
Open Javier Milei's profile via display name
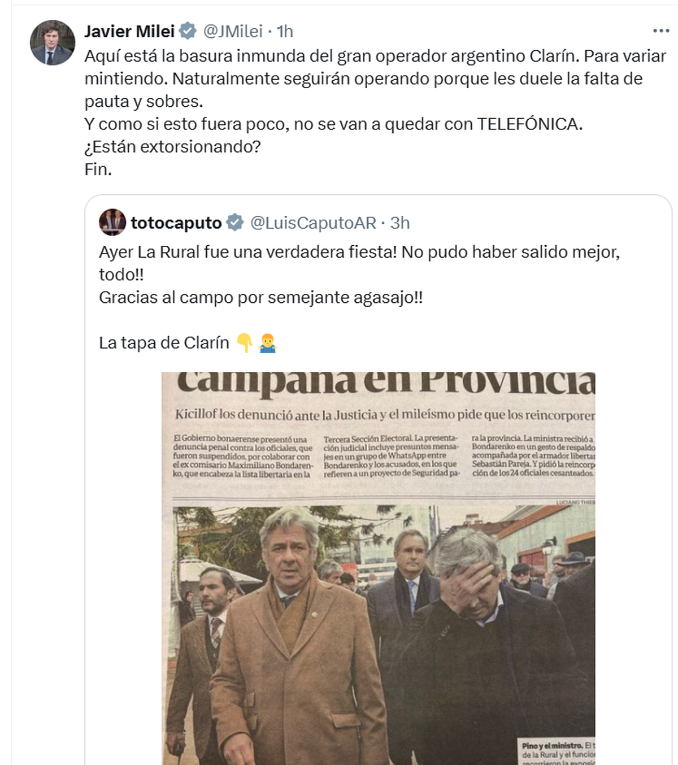pyautogui.click(x=129, y=31)
